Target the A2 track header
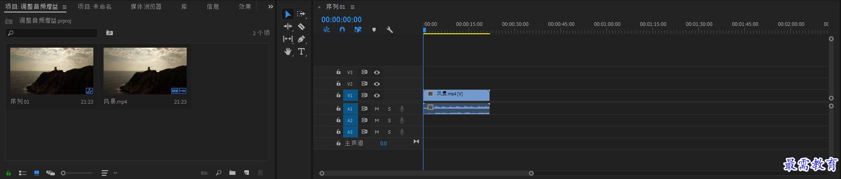 point(350,120)
